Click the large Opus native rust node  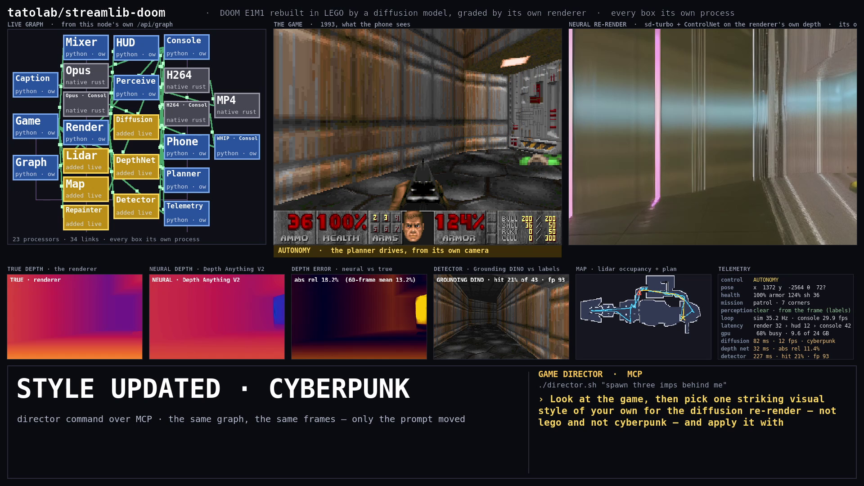pyautogui.click(x=85, y=76)
